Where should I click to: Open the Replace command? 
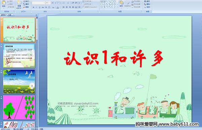point(147,4)
